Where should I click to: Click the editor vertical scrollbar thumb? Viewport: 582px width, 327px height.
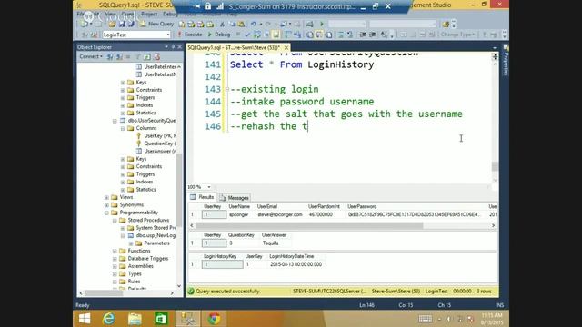(495, 166)
